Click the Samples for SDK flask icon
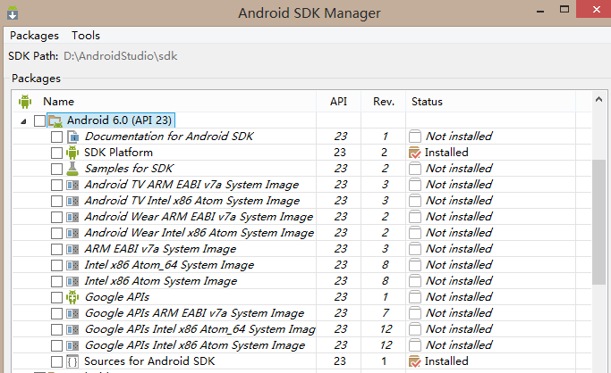Screen dimensions: 611x373 coord(72,169)
